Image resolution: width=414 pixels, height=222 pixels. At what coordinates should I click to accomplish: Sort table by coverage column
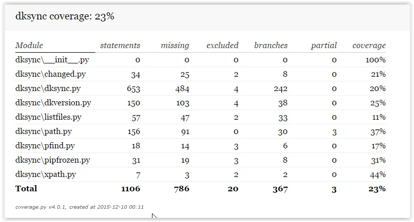(369, 46)
